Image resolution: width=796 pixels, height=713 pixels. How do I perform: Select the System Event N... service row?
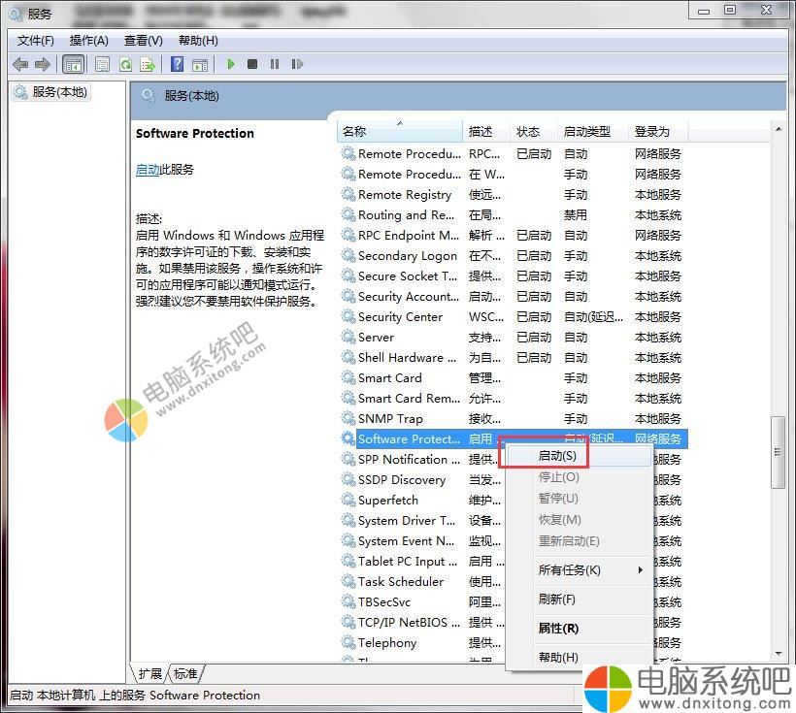[422, 541]
